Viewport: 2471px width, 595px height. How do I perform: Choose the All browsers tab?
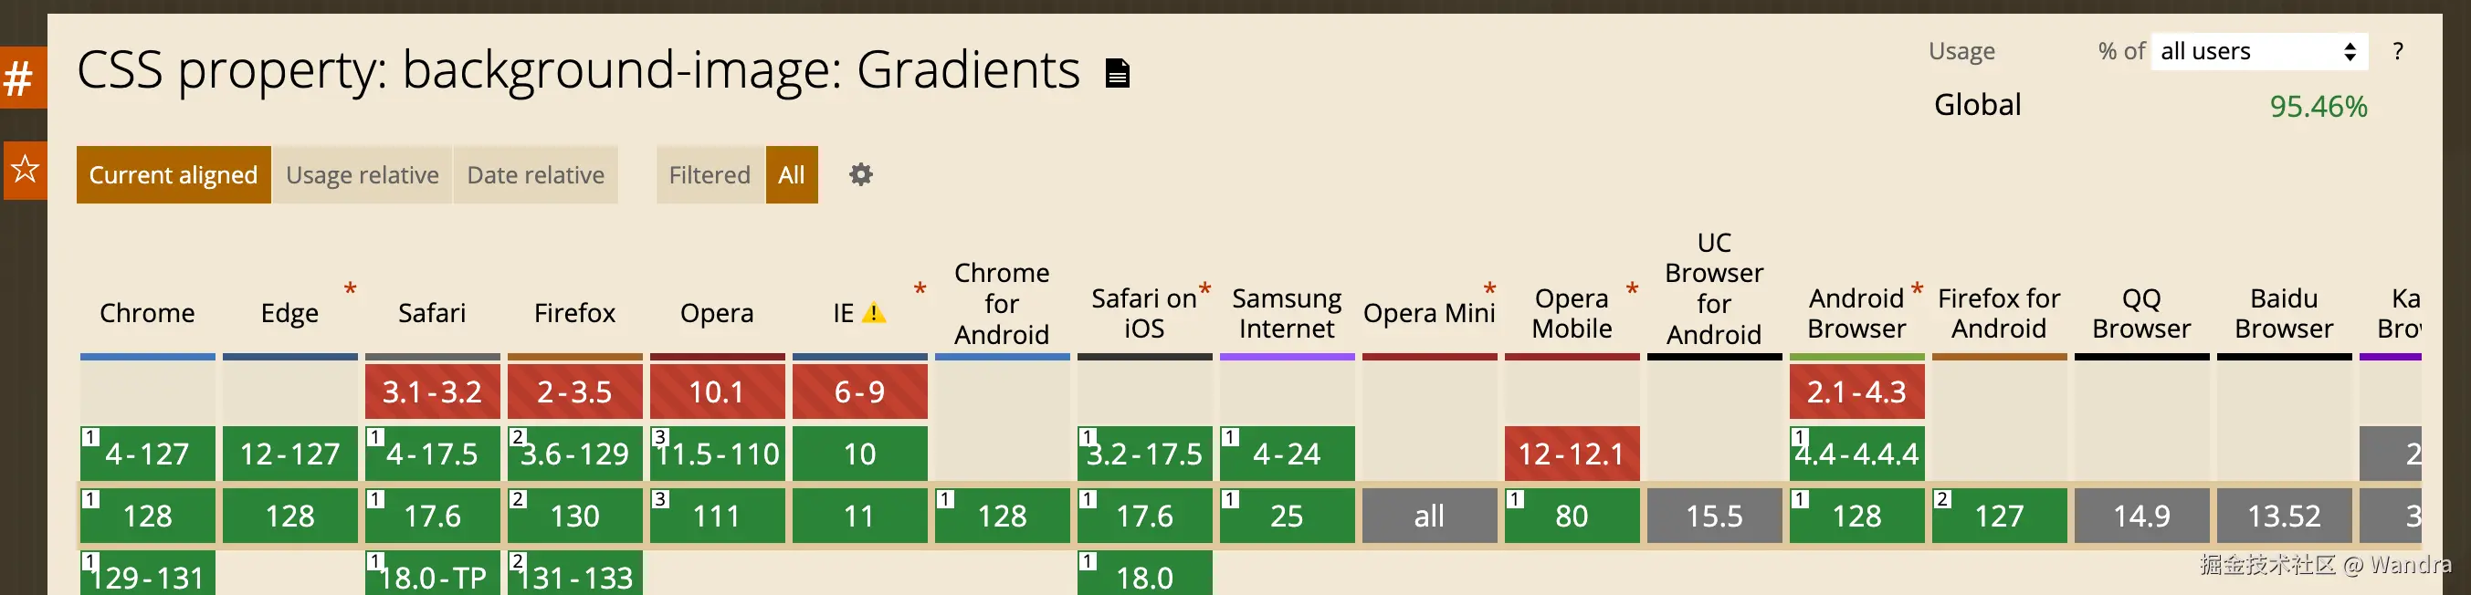[791, 174]
